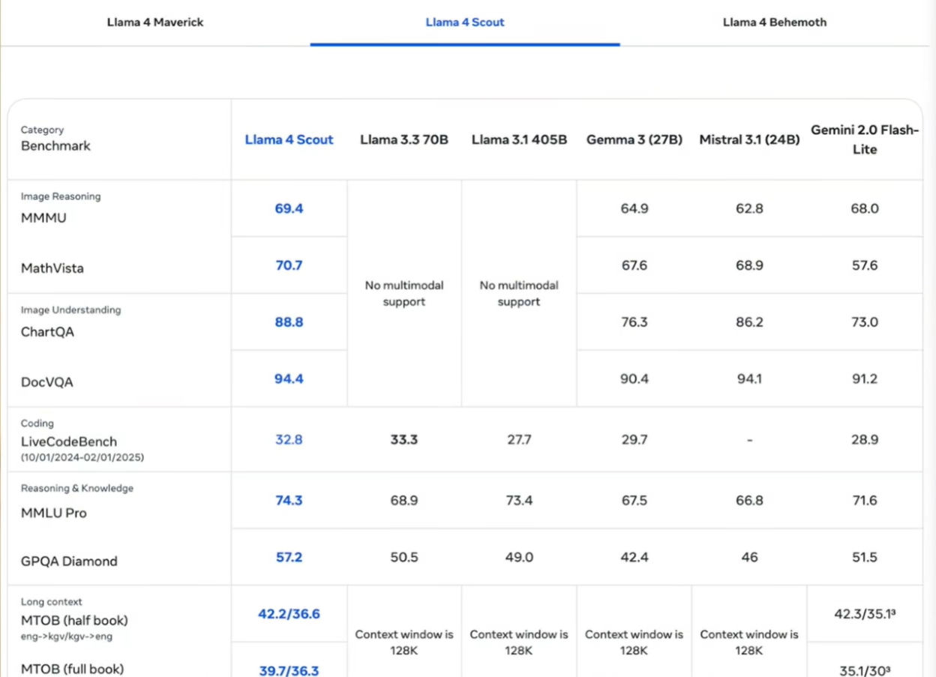The height and width of the screenshot is (677, 936).
Task: Click the 27.7 LiveCodeBench score
Action: 519,440
